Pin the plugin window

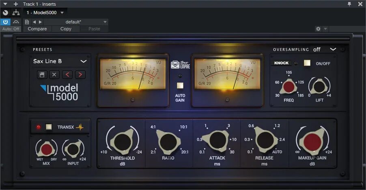(349, 4)
